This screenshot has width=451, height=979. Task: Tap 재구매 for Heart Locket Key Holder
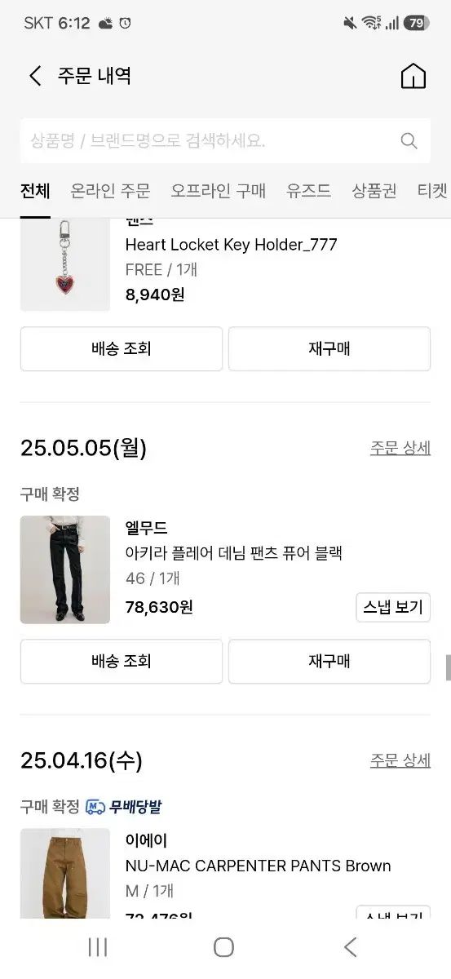(x=329, y=349)
